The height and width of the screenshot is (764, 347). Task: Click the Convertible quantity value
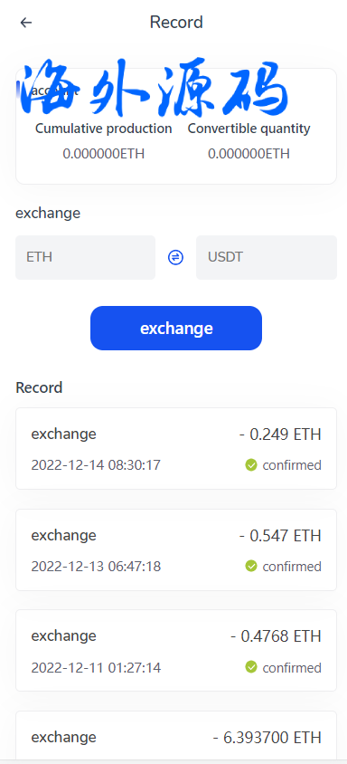[249, 154]
